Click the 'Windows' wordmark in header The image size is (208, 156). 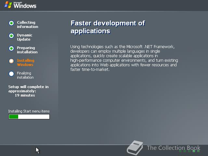25,5
